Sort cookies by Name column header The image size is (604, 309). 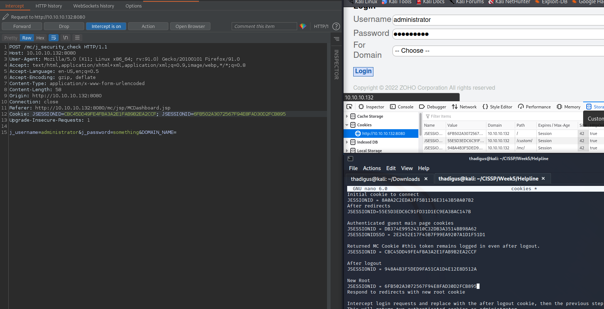click(434, 125)
